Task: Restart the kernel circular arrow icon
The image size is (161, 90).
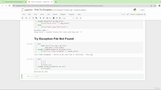Action: (57, 18)
